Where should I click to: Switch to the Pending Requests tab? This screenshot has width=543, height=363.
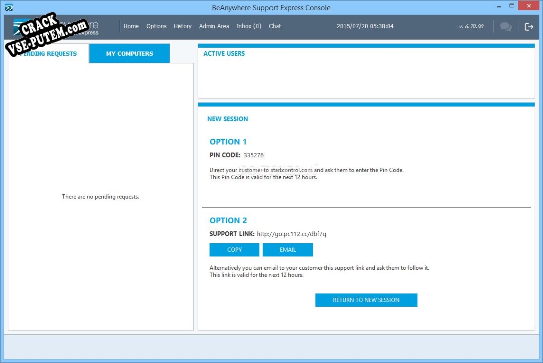pyautogui.click(x=48, y=53)
